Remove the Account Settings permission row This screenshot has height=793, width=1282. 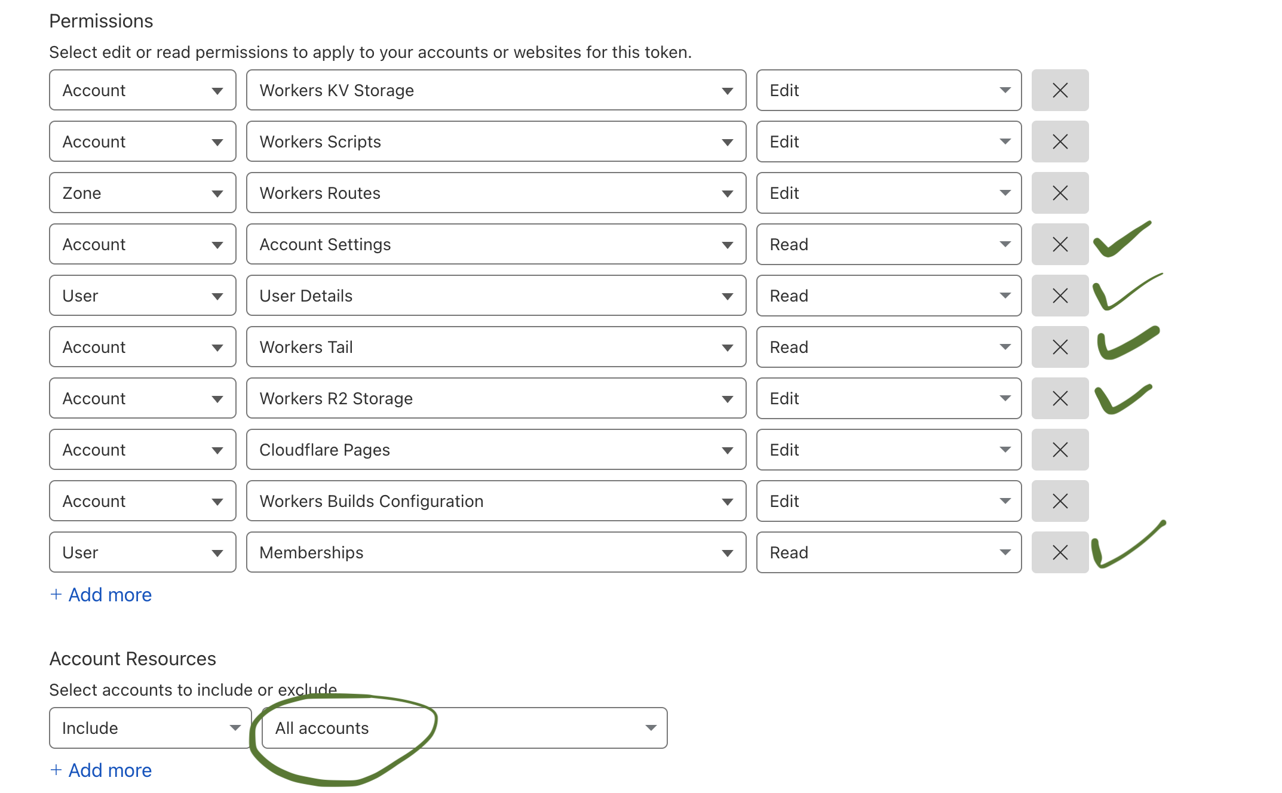[1060, 244]
